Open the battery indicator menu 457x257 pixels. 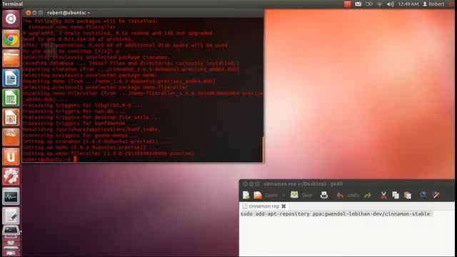point(369,4)
